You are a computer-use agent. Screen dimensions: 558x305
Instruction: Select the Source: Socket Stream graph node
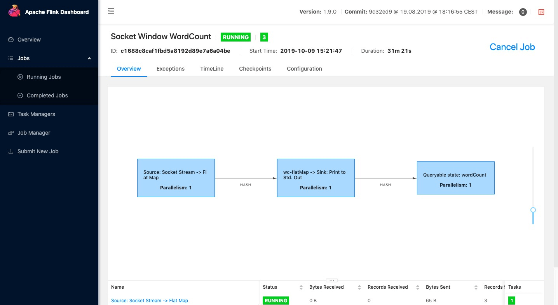tap(176, 178)
